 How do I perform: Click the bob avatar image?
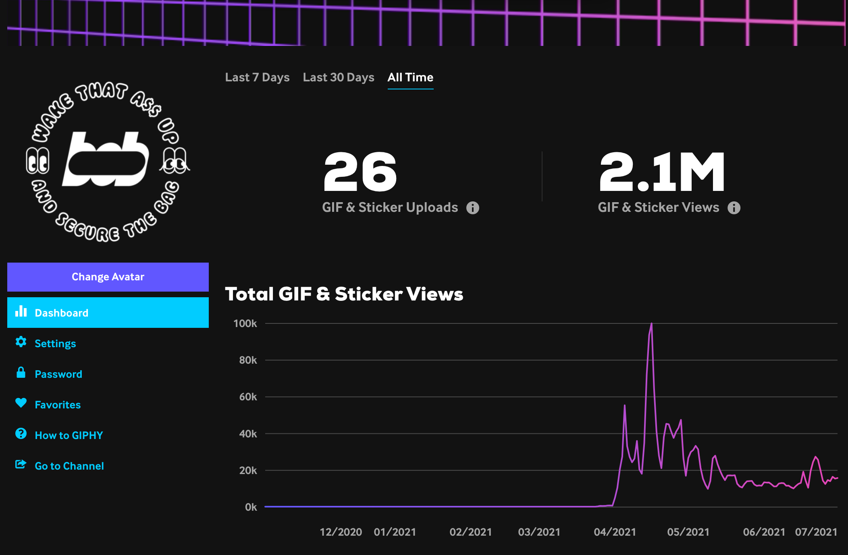(x=108, y=161)
